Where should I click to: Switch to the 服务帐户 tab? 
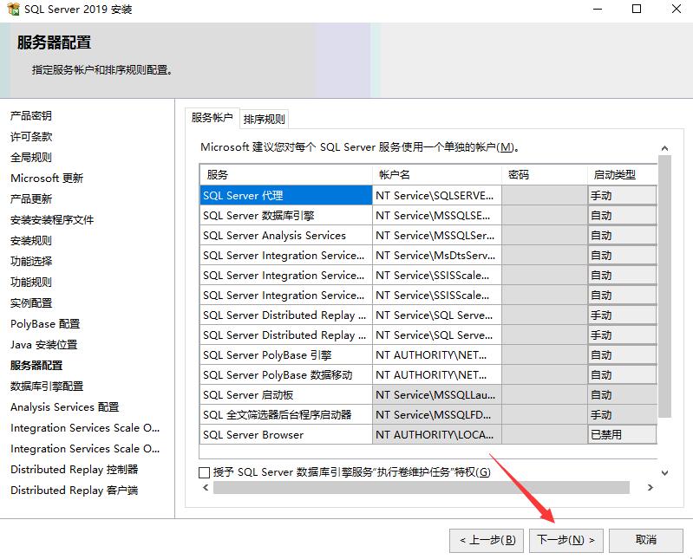tap(212, 118)
